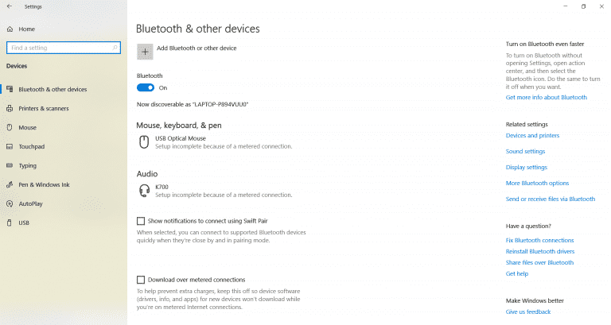The width and height of the screenshot is (611, 325).
Task: Click the Touchpad sidebar icon
Action: point(10,146)
